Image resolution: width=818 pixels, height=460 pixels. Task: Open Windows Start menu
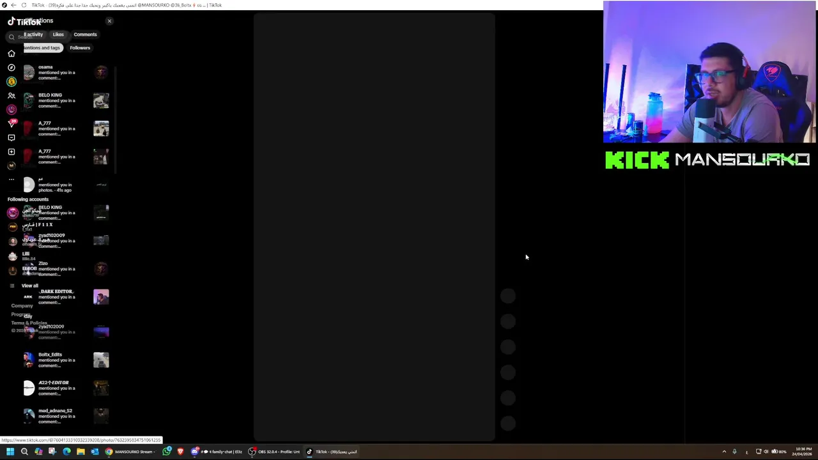pyautogui.click(x=10, y=452)
